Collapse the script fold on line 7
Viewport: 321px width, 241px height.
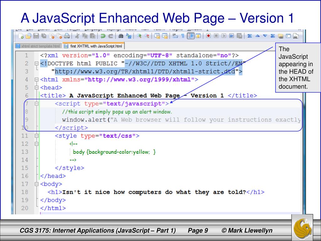(x=36, y=104)
